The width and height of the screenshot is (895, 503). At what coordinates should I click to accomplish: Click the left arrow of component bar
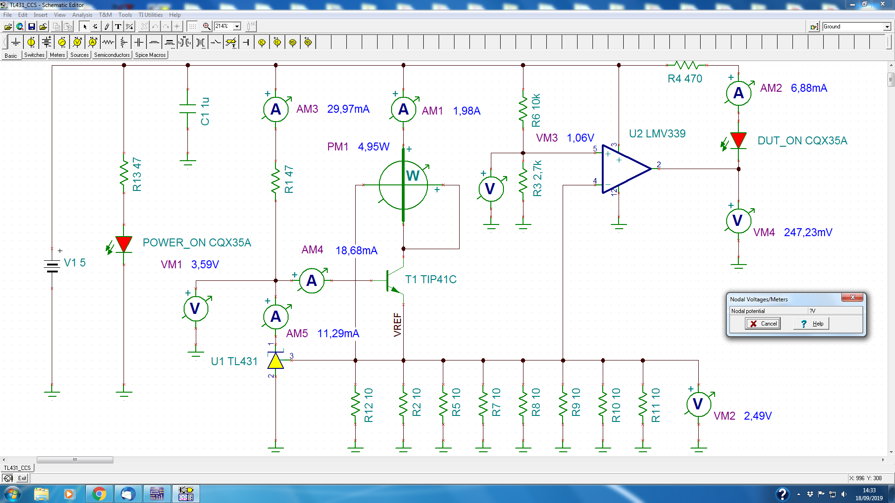(4, 42)
